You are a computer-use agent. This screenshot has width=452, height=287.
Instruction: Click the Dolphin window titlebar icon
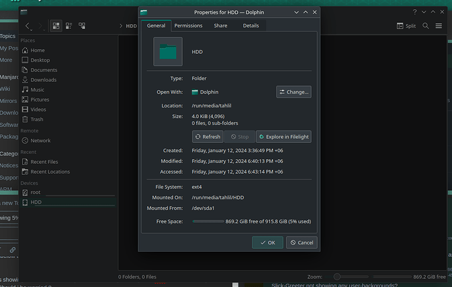click(x=24, y=12)
